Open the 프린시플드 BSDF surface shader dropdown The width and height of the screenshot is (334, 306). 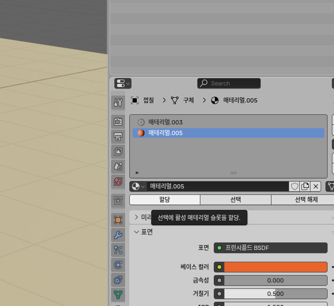coord(270,248)
